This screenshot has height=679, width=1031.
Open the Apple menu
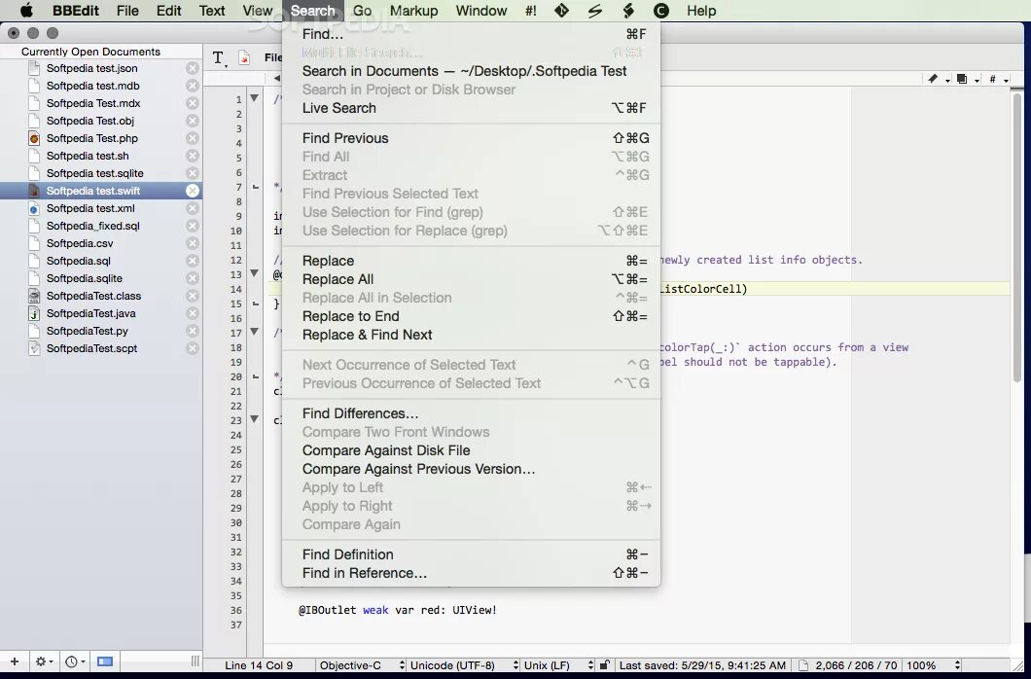26,11
